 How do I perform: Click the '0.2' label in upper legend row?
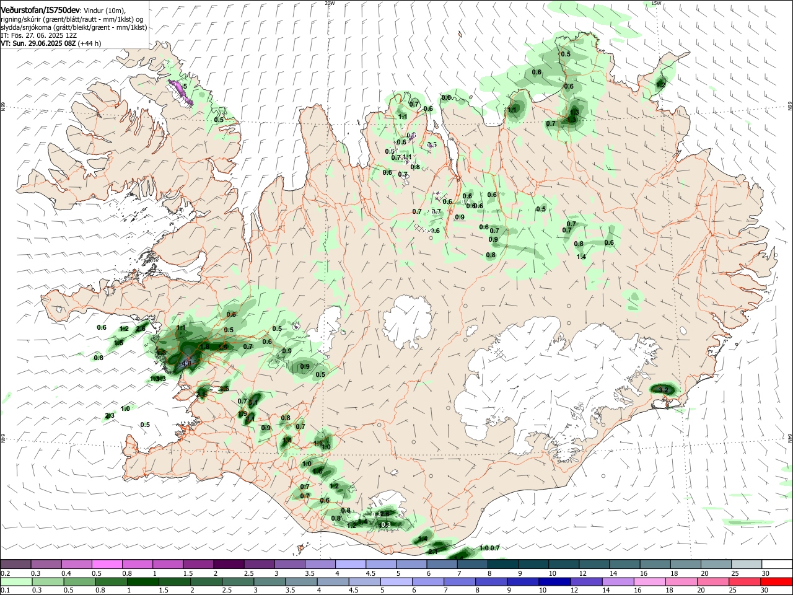[6, 573]
